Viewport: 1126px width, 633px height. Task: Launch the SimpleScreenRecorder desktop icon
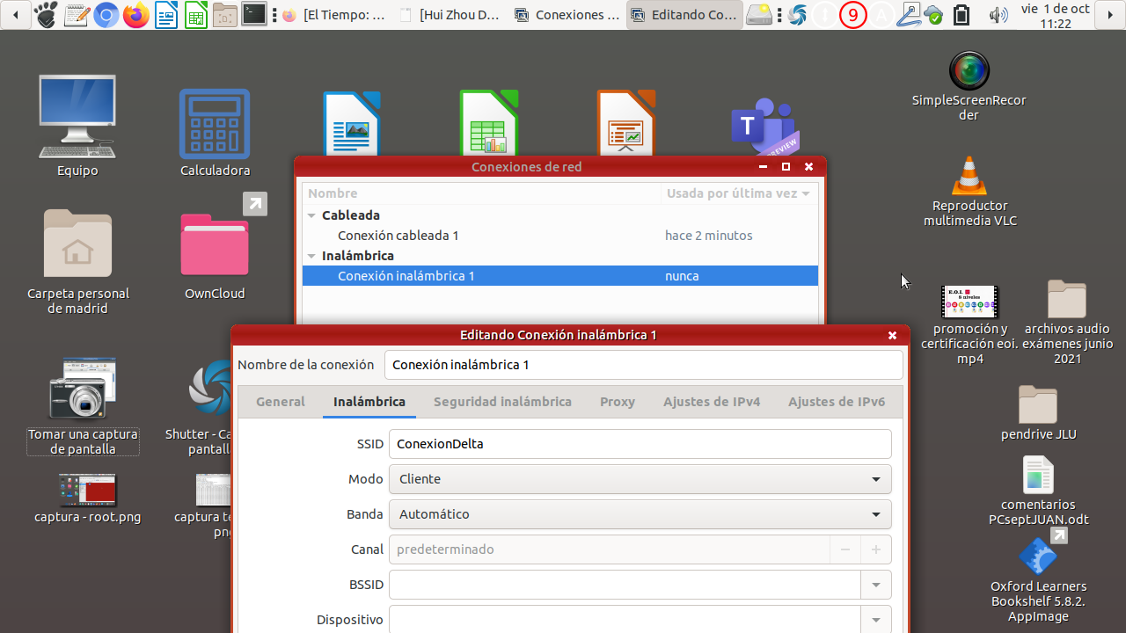point(968,70)
